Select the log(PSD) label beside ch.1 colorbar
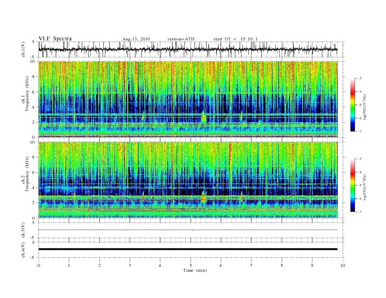This screenshot has width=386, height=298. click(365, 107)
